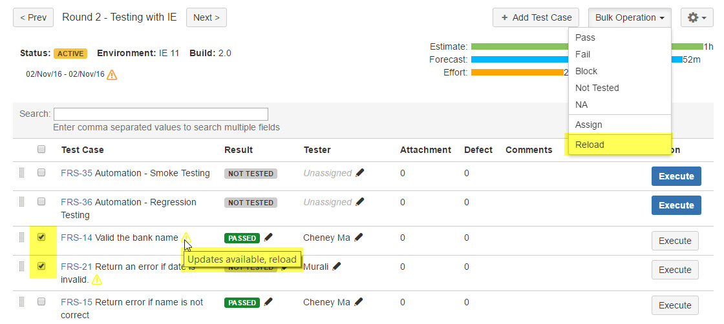Collapse the Bulk Operation dropdown
724x324 pixels.
click(x=629, y=18)
